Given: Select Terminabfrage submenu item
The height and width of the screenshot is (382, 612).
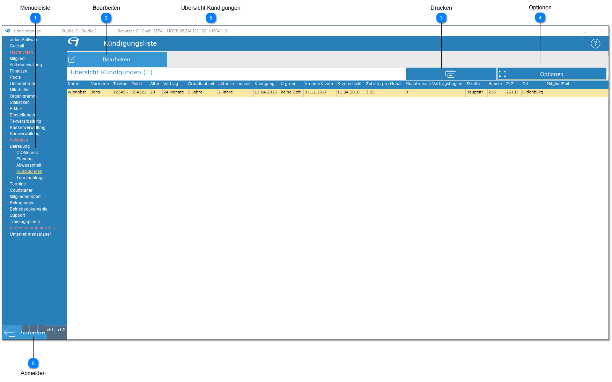Looking at the screenshot, I should (x=31, y=178).
